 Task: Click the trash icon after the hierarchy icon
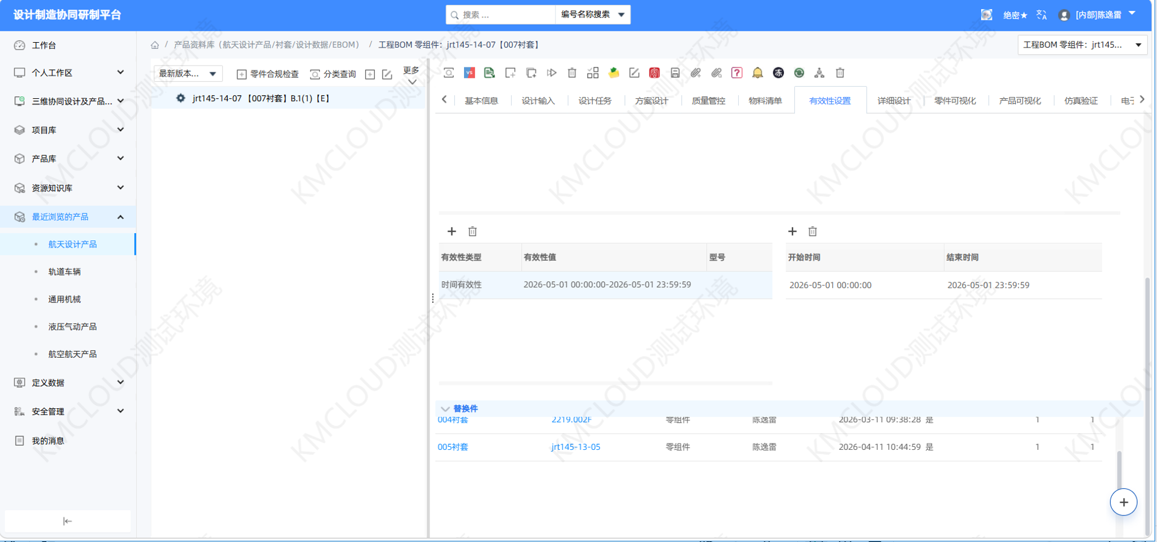840,73
